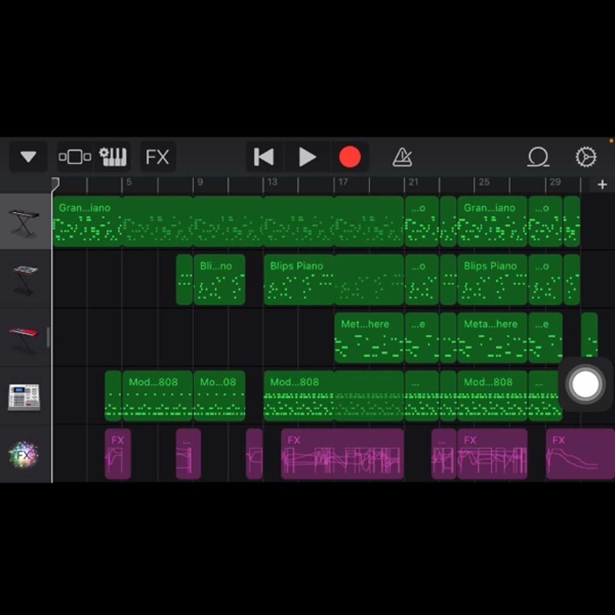This screenshot has width=615, height=615.
Task: Select the Blips Piano synth track icon
Action: coord(25,279)
